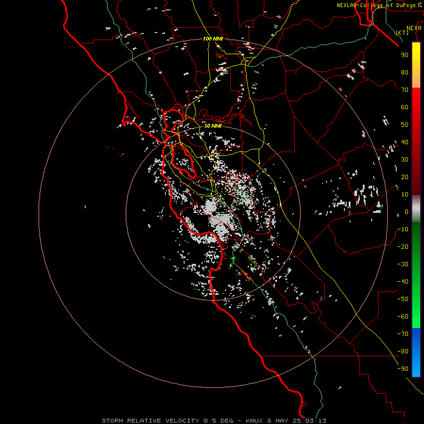Click the 8 MAY 25 date text
This screenshot has width=424, height=424.
point(284,421)
